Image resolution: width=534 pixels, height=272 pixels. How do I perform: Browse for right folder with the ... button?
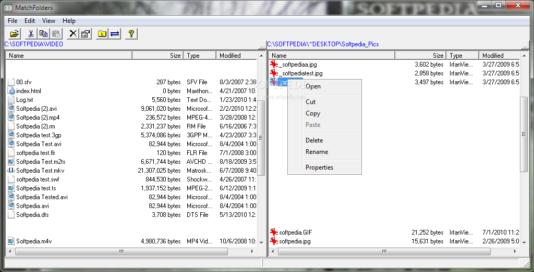click(525, 45)
